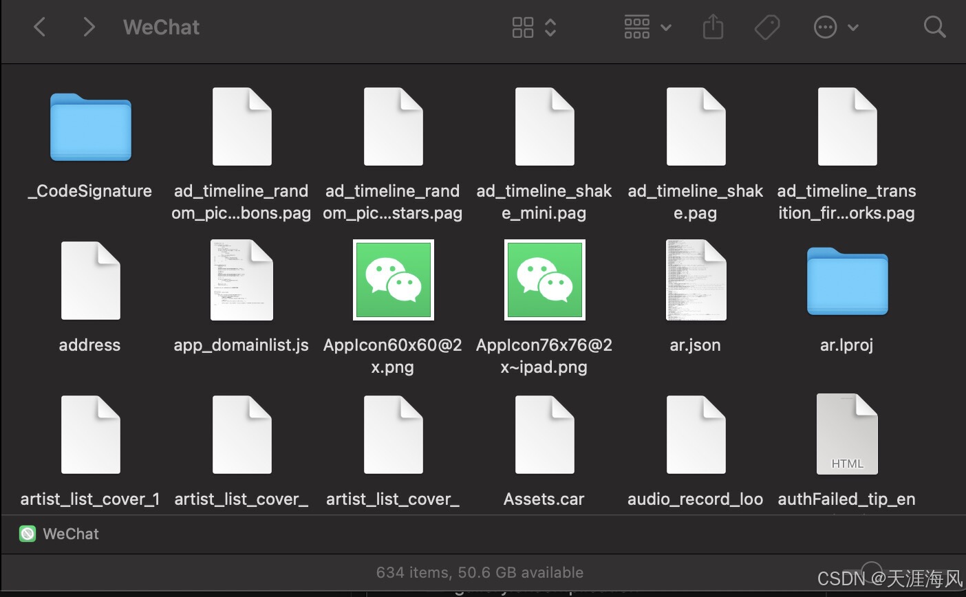This screenshot has width=966, height=597.
Task: Click the authFailed_tip_en file name
Action: 847,499
